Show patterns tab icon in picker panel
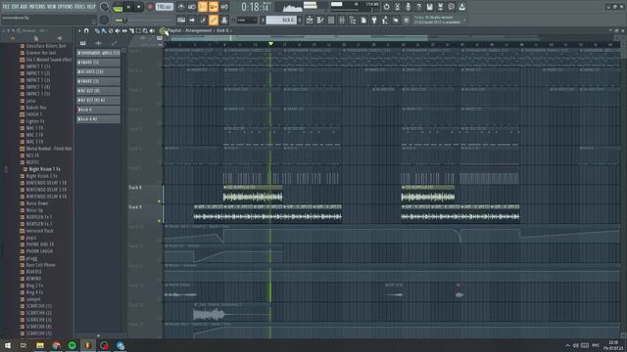 82,43
